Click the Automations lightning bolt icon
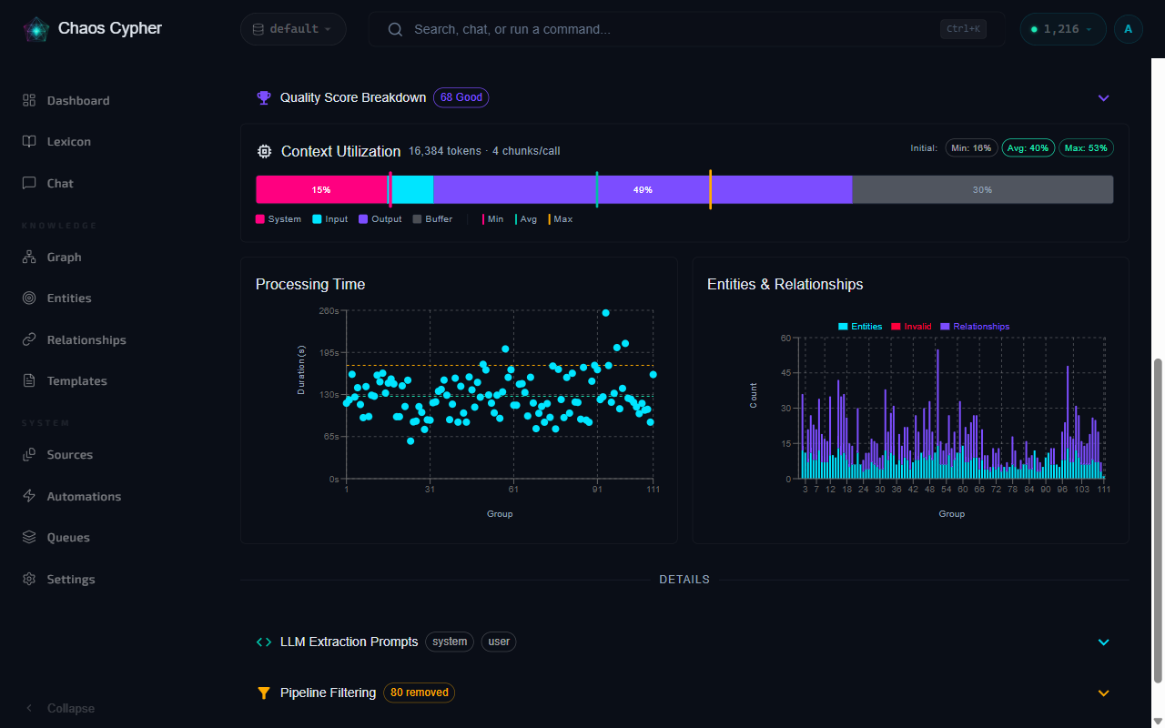The image size is (1165, 728). coord(29,496)
